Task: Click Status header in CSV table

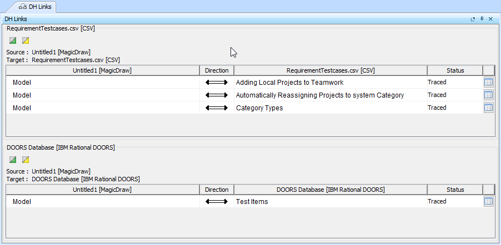Action: pos(455,70)
